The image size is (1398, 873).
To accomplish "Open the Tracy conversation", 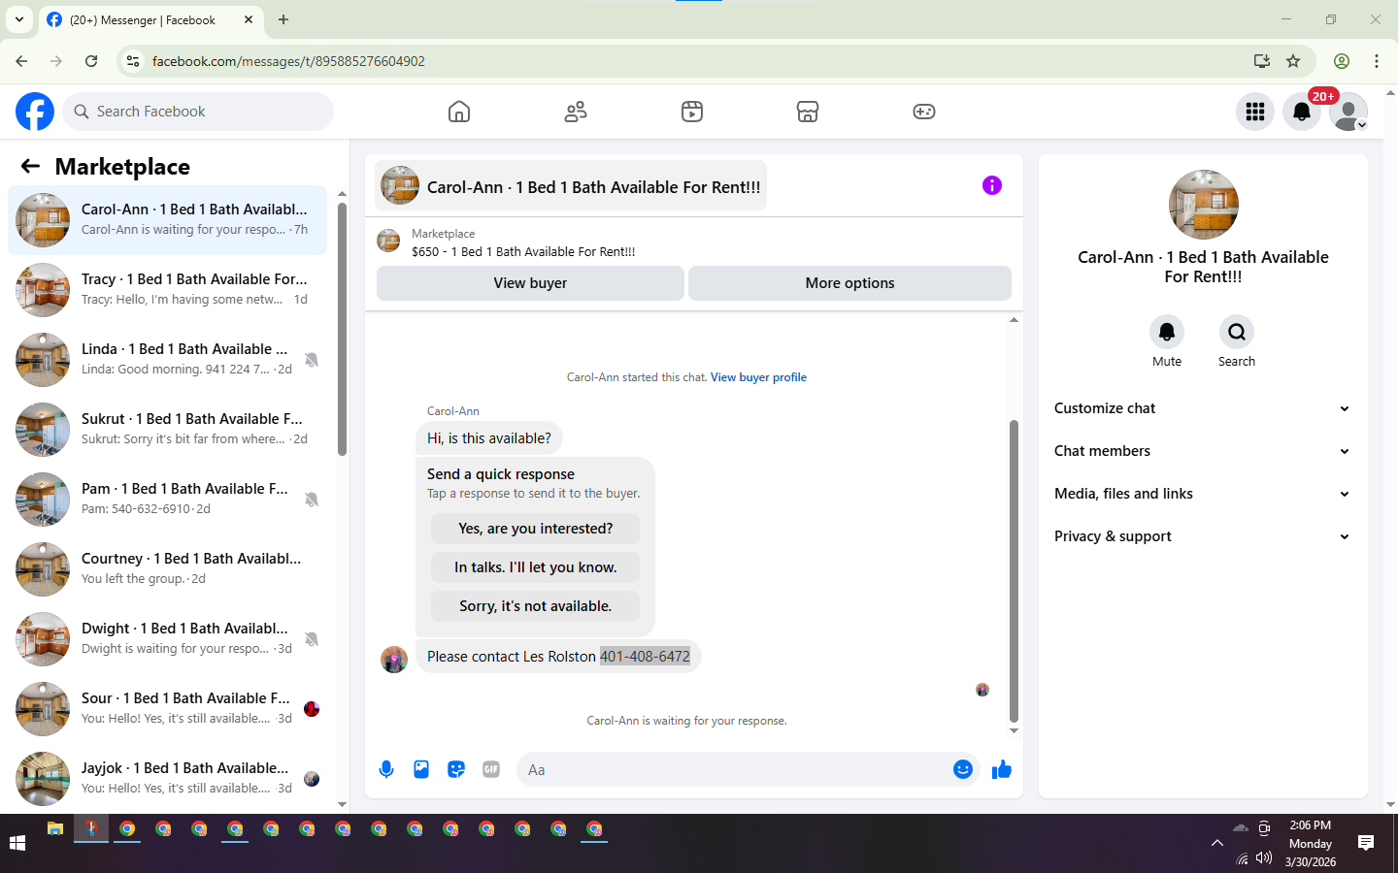I will pos(167,290).
